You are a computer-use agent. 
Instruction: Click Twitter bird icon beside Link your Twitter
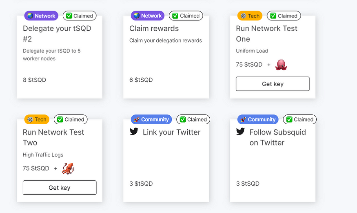click(x=134, y=132)
